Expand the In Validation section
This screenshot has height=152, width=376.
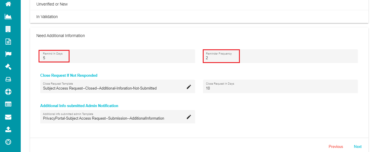pos(199,17)
